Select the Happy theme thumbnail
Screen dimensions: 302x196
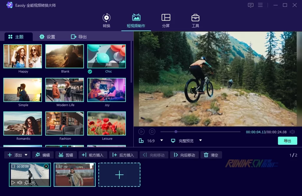tap(23, 56)
